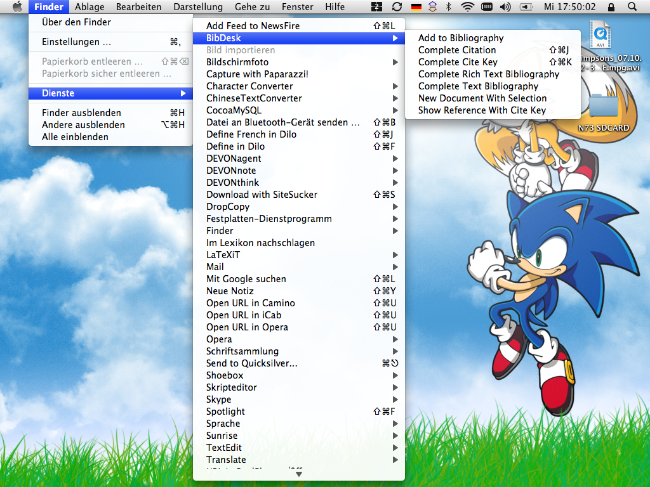Select Add Feed to NewsFire service
This screenshot has width=650, height=487.
click(x=299, y=25)
